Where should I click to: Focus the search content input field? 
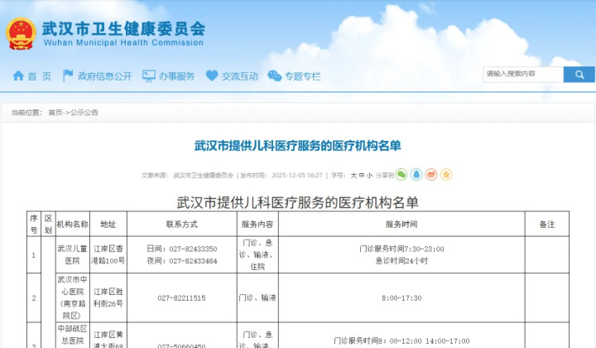coord(522,75)
